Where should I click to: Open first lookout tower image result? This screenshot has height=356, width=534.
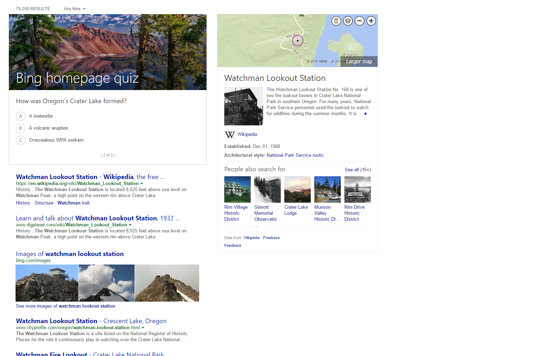(x=47, y=283)
